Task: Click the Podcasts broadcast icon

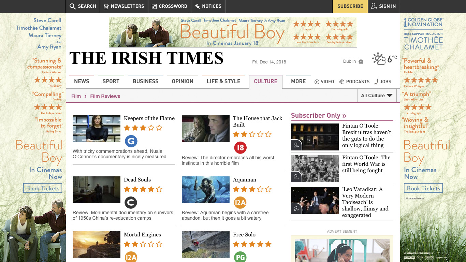Action: (x=342, y=82)
